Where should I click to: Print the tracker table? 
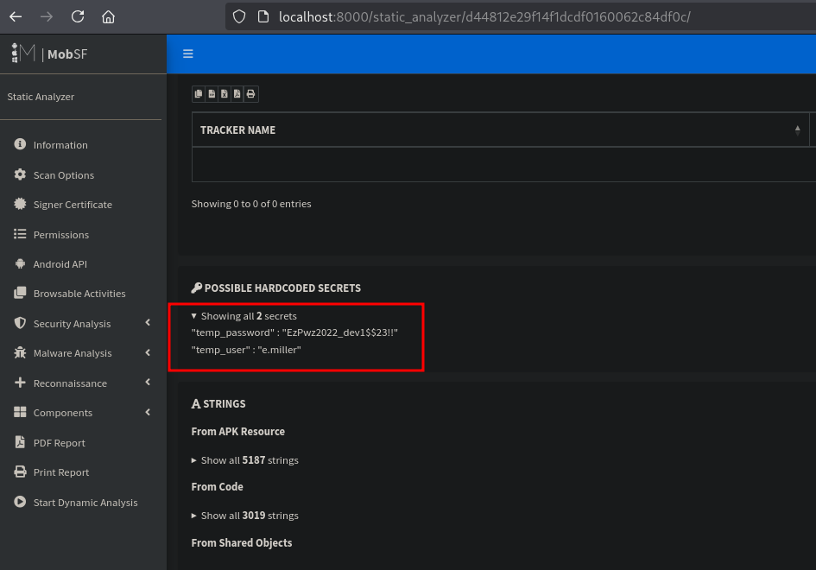250,94
